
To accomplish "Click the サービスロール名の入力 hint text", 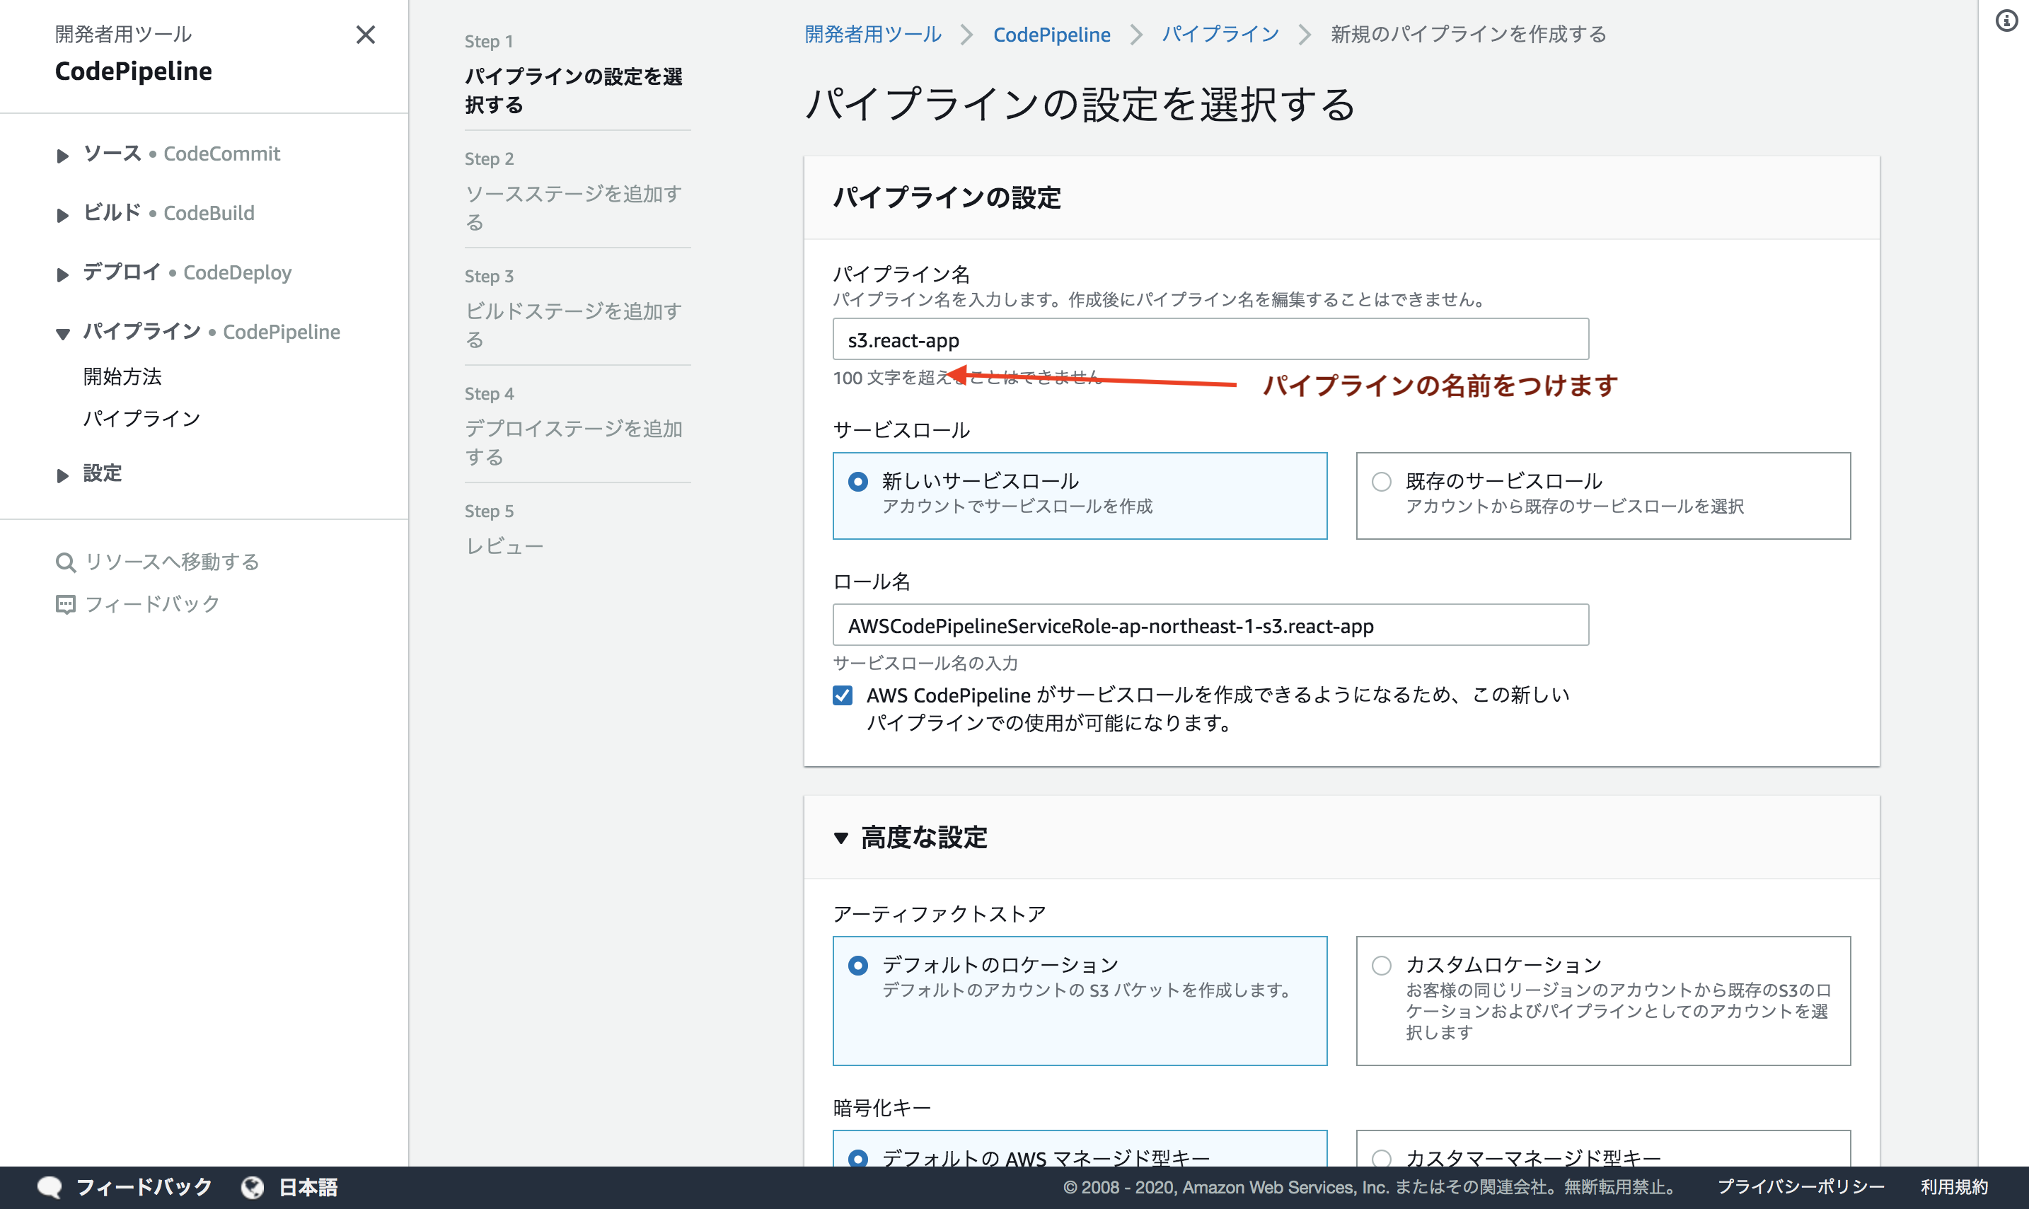I will point(925,663).
